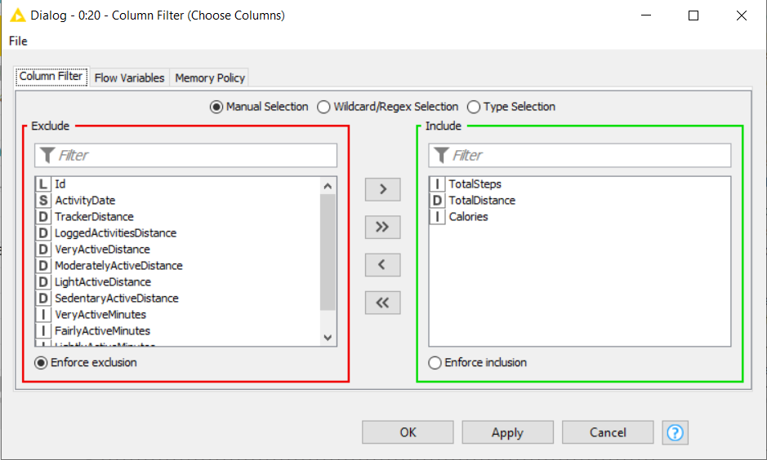This screenshot has width=767, height=460.
Task: Open the File menu
Action: (x=18, y=41)
